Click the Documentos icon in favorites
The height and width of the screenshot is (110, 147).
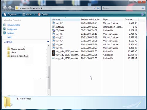pos(4,25)
